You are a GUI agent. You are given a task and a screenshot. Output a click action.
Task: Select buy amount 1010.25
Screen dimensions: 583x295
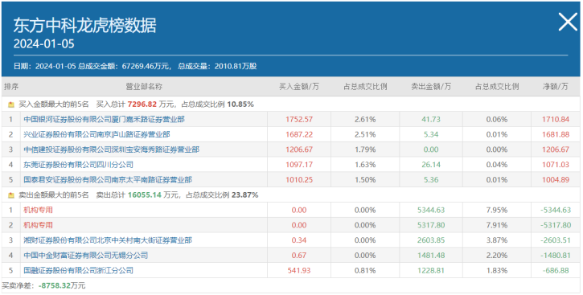coord(299,180)
